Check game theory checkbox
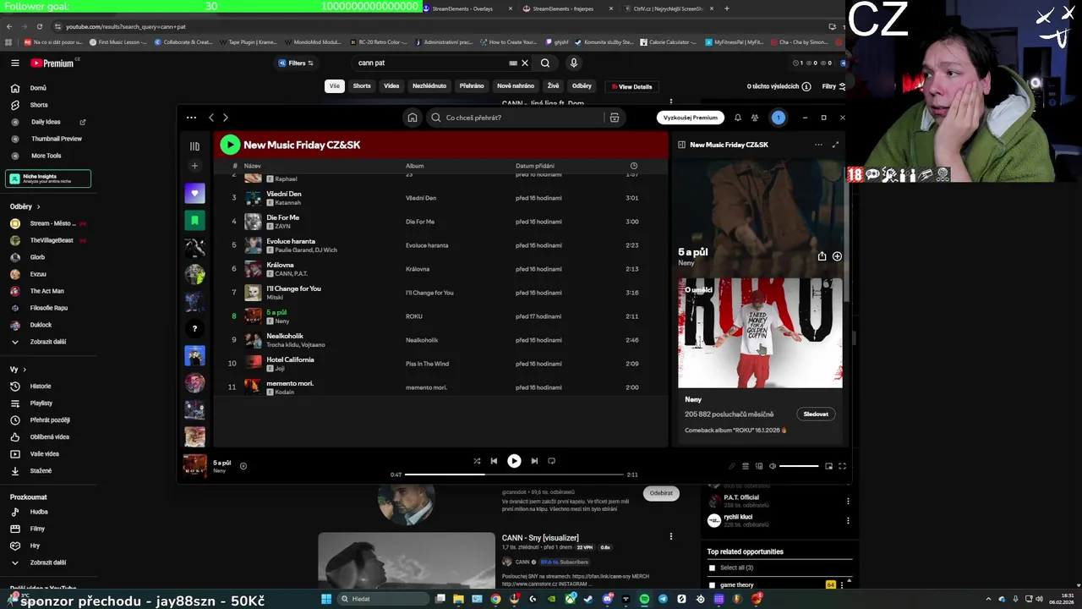This screenshot has width=1082, height=609. (x=712, y=585)
